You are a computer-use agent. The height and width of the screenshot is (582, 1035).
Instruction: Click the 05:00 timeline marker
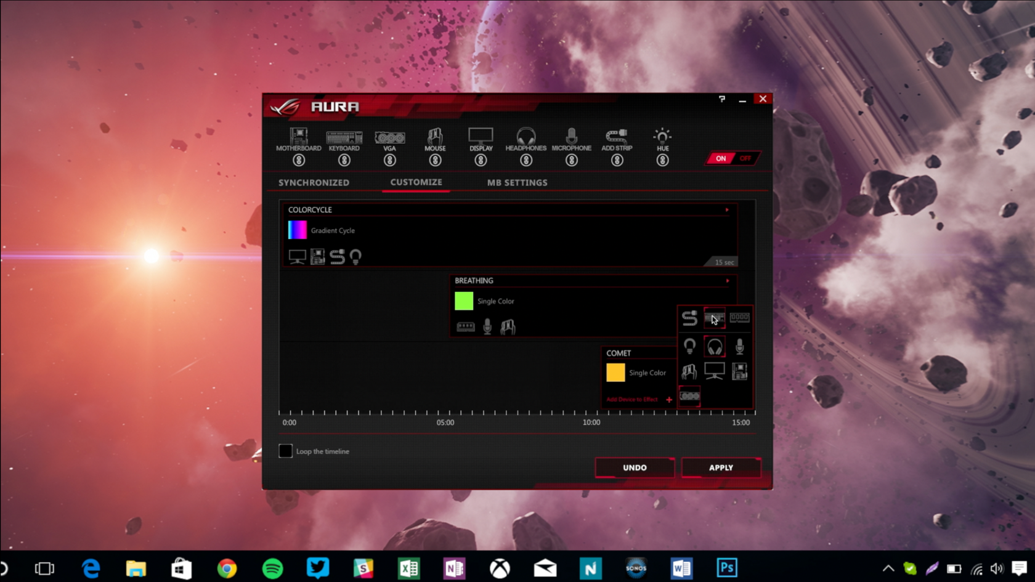point(445,422)
